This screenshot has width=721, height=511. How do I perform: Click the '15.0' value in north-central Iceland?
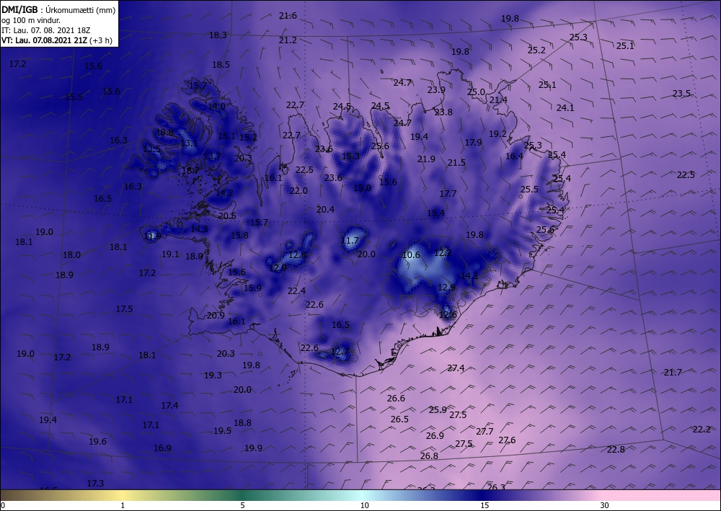(x=362, y=187)
